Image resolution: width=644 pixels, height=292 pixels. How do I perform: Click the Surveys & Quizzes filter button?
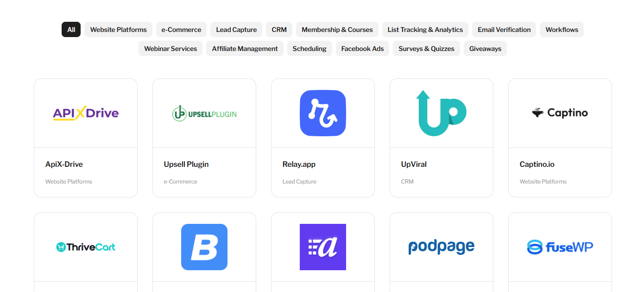click(x=426, y=48)
